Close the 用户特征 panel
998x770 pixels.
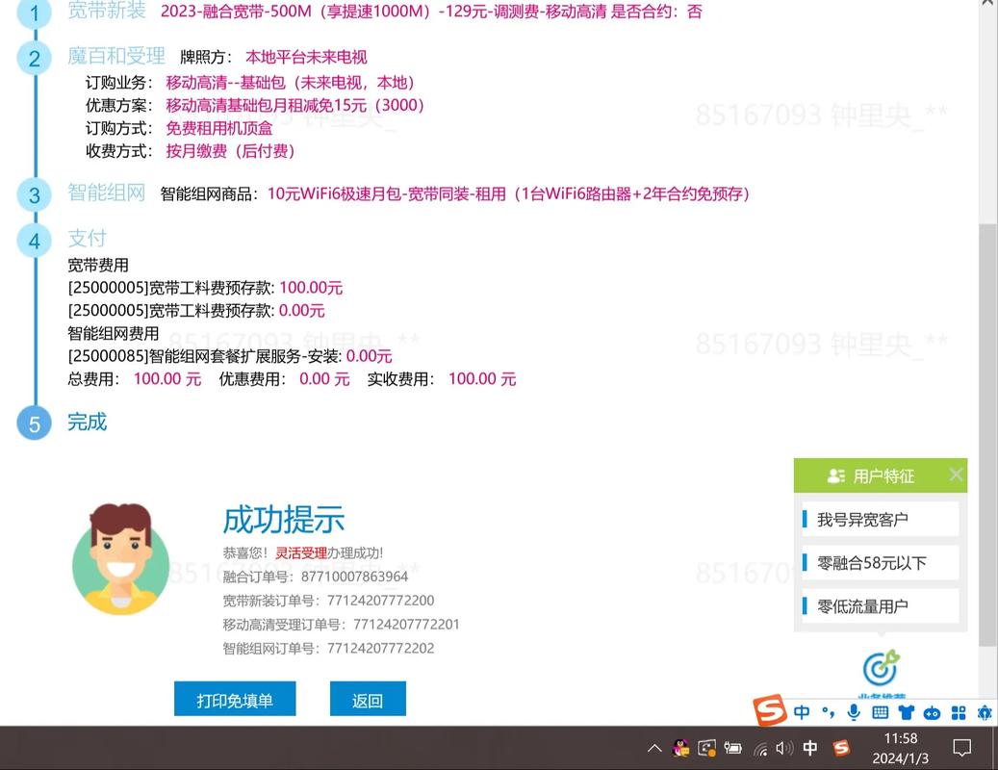tap(956, 475)
